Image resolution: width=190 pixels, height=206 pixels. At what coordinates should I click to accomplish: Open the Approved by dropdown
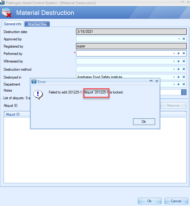point(179,39)
